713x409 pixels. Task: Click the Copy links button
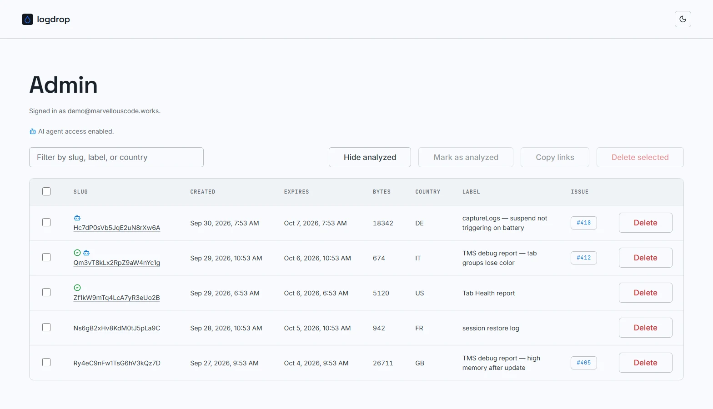555,157
